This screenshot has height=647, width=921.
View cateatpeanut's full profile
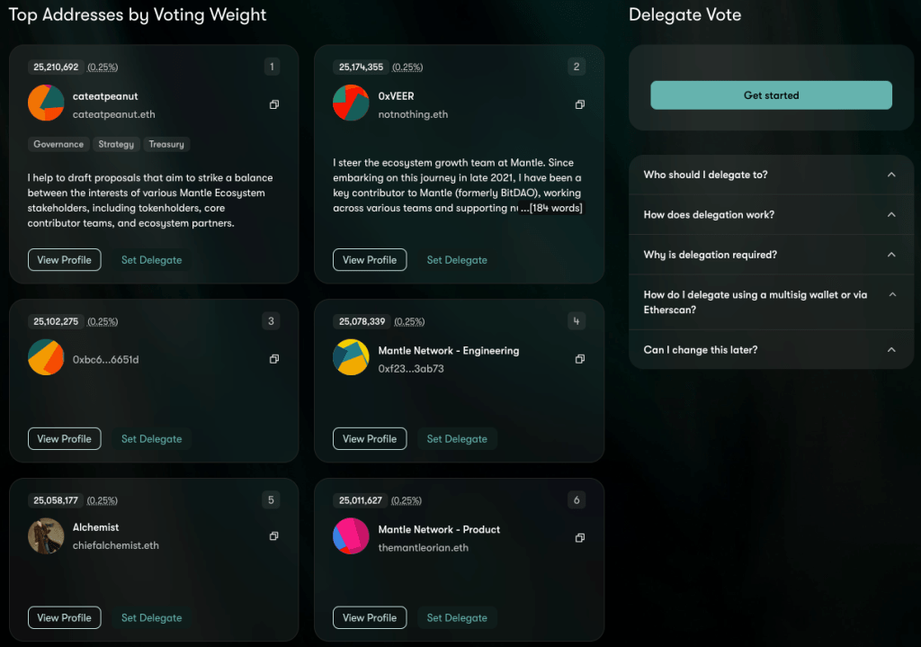pos(64,259)
